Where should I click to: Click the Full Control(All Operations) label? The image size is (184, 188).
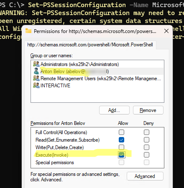click(x=61, y=132)
